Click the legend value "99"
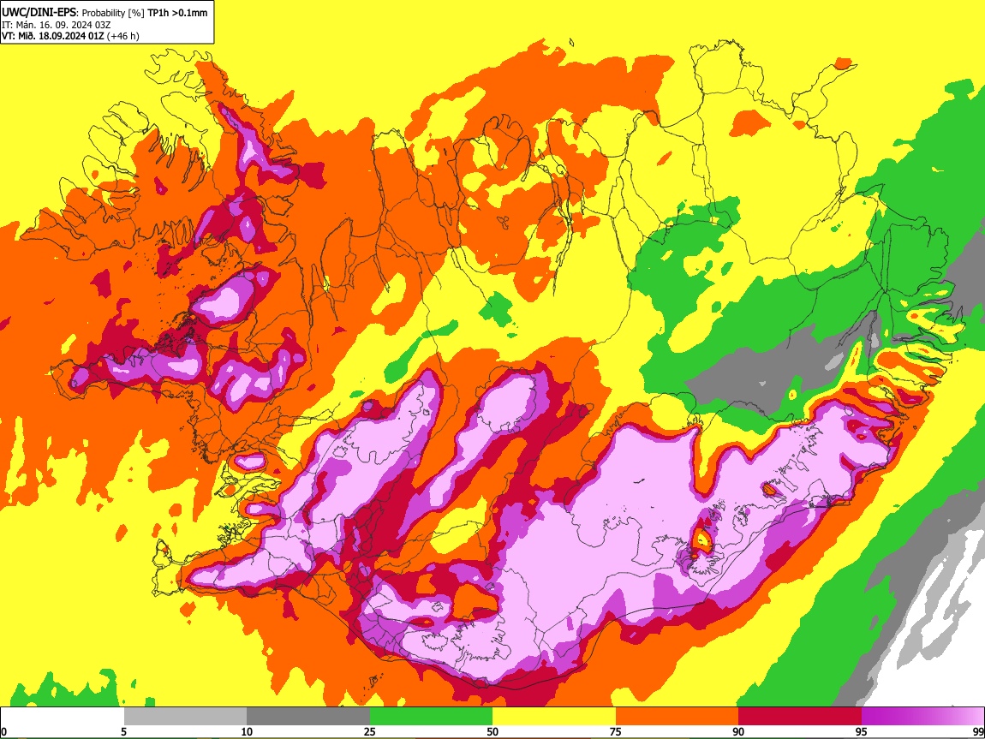 click(x=978, y=731)
